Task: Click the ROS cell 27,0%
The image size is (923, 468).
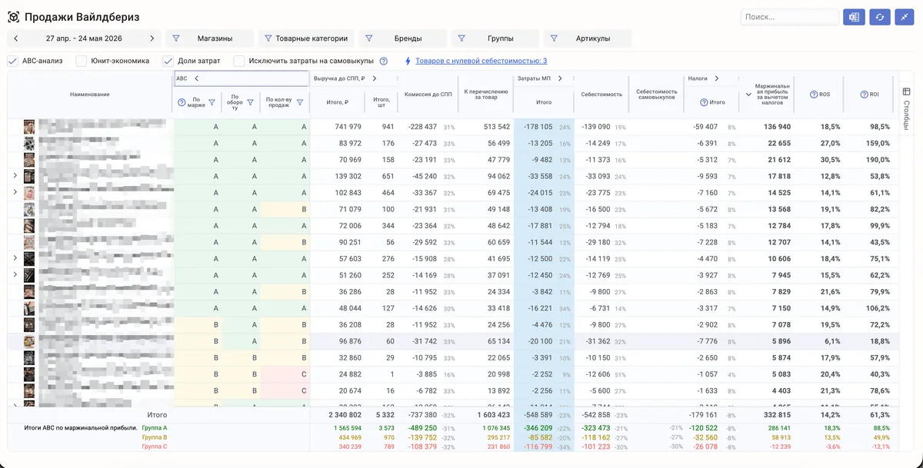Action: tap(830, 143)
